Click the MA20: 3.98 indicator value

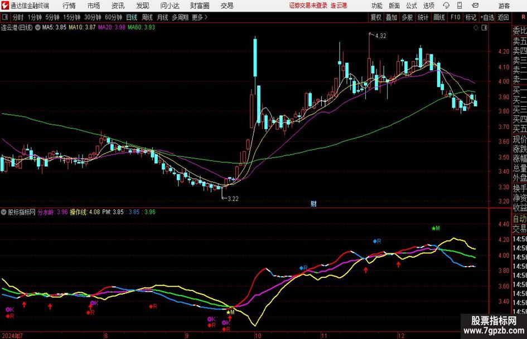pyautogui.click(x=112, y=27)
